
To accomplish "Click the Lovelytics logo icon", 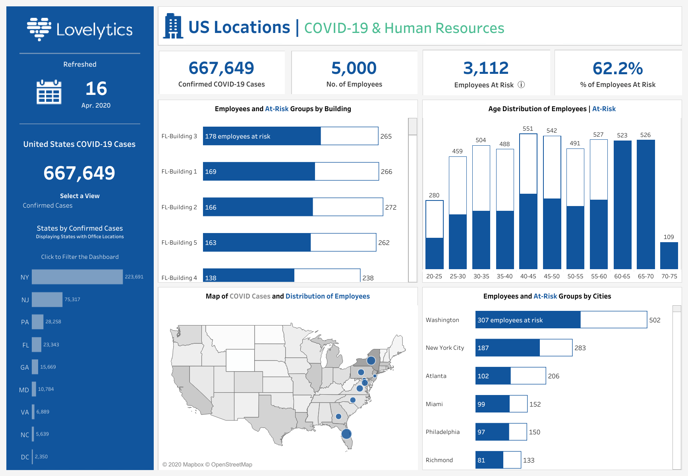I will 39,29.
